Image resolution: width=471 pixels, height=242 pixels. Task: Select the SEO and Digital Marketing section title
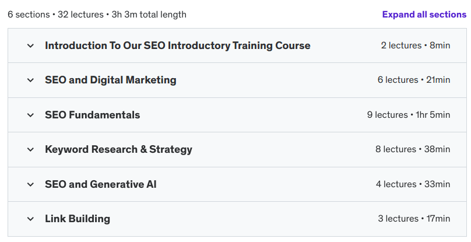coord(110,80)
